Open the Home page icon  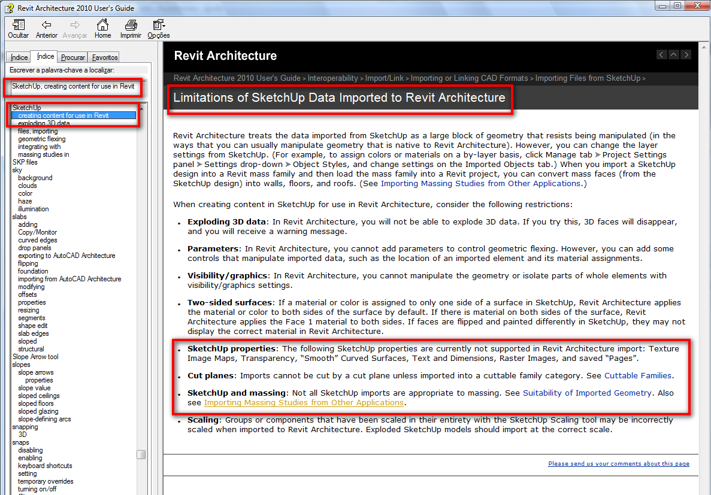[x=102, y=29]
